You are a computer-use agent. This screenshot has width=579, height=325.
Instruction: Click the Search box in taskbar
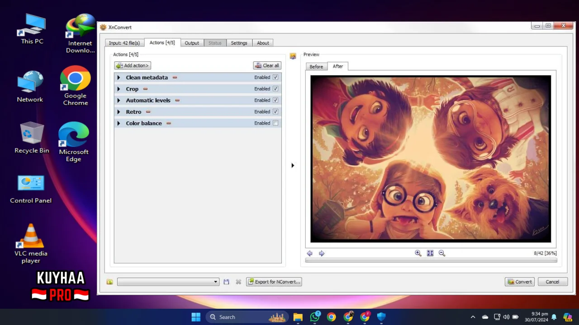coord(247,317)
